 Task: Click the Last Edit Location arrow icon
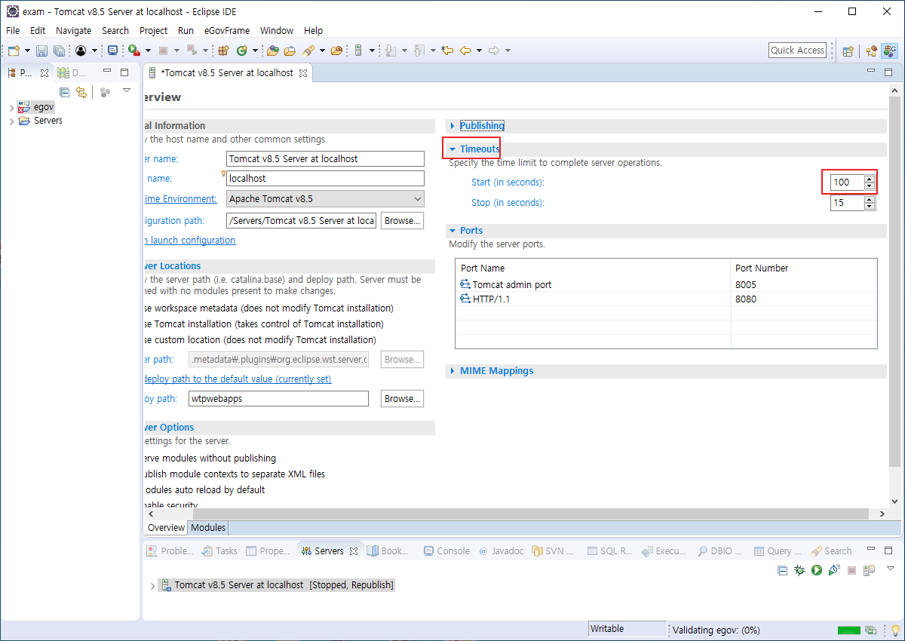tap(447, 51)
